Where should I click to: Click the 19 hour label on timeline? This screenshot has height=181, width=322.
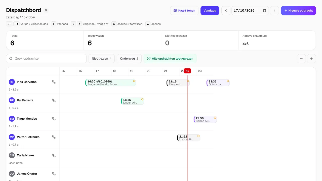tap(132, 71)
